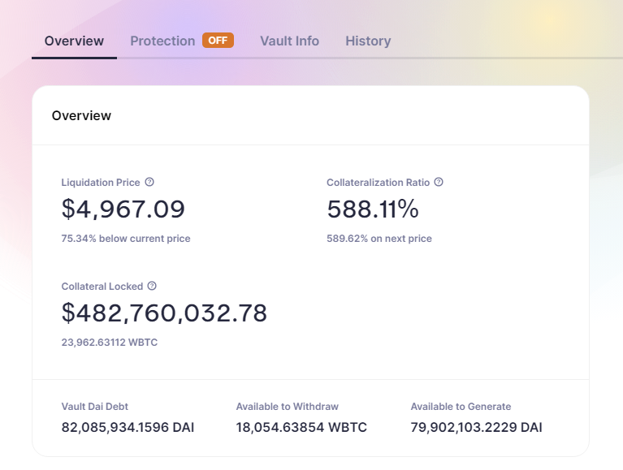Open the Protection tab
This screenshot has height=470, width=623.
(162, 41)
